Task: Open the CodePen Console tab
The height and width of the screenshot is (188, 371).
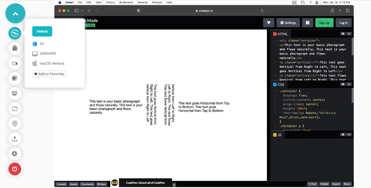Action: point(61,184)
